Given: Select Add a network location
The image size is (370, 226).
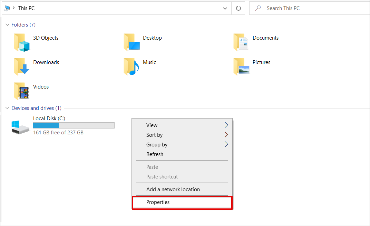Looking at the screenshot, I should 173,189.
